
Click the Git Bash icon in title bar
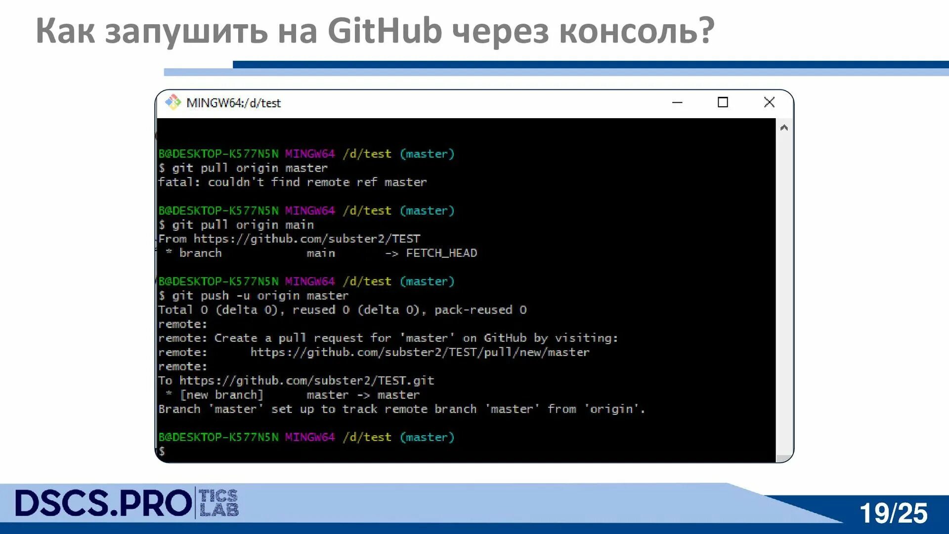(173, 102)
